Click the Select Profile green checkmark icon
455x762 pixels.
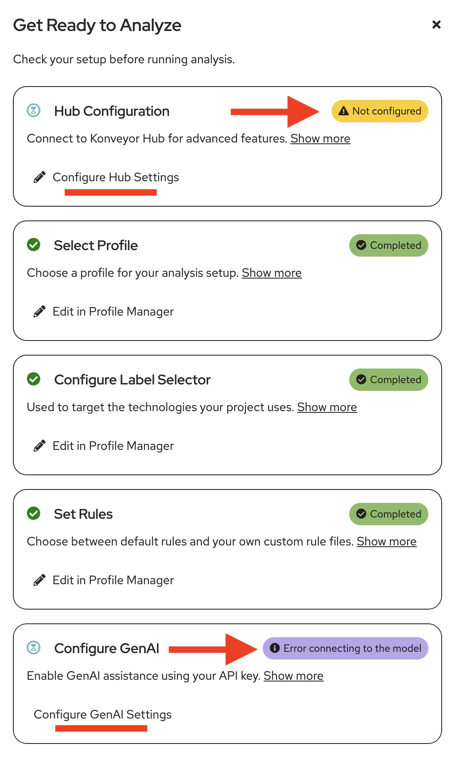(34, 245)
